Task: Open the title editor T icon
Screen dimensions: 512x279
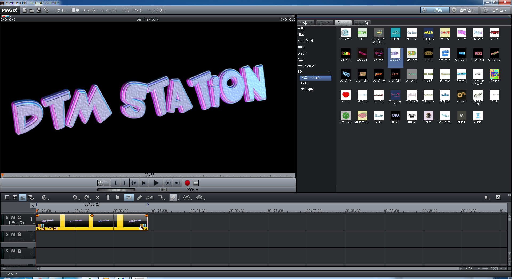Action: (108, 197)
